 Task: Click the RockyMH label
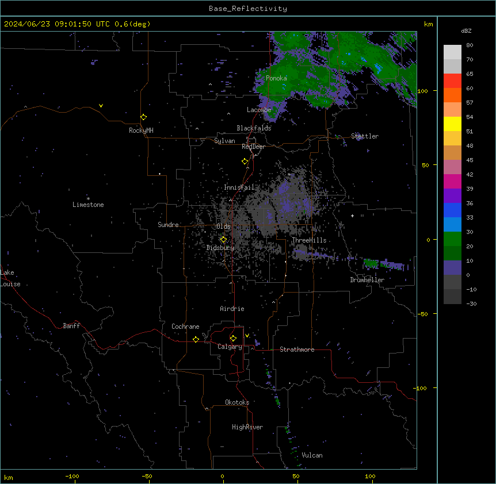click(x=141, y=130)
